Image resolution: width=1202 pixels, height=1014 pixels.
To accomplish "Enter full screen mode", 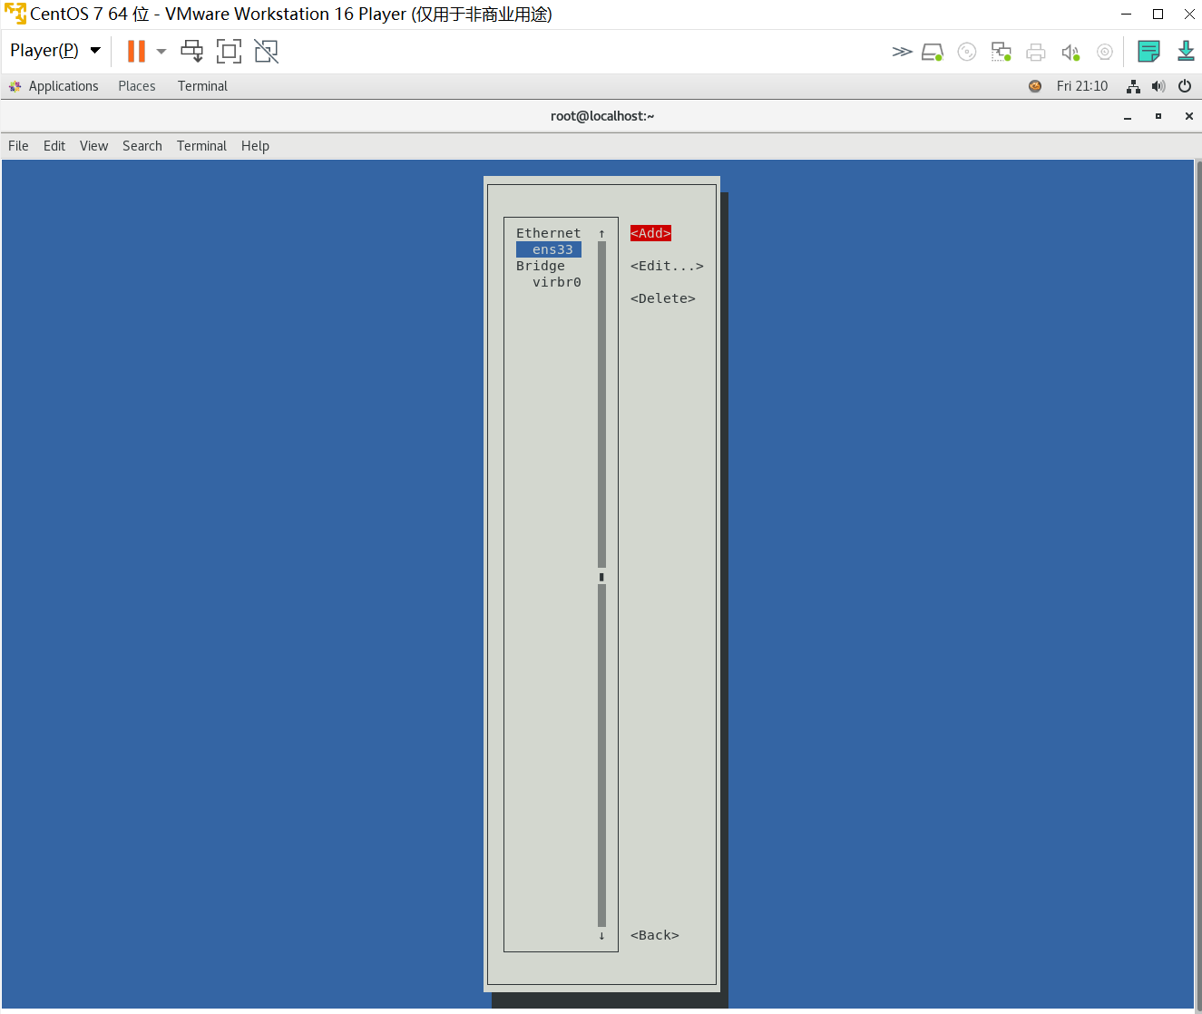I will tap(229, 51).
